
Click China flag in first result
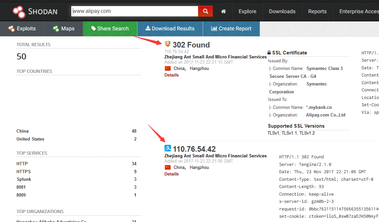point(167,68)
